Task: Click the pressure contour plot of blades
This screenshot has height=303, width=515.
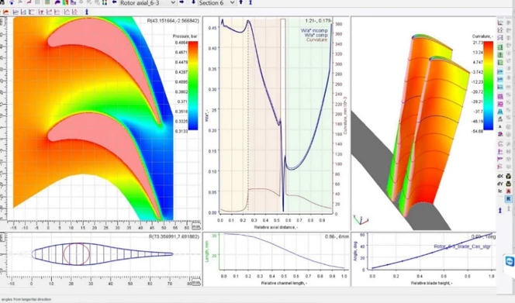Action: coord(93,119)
